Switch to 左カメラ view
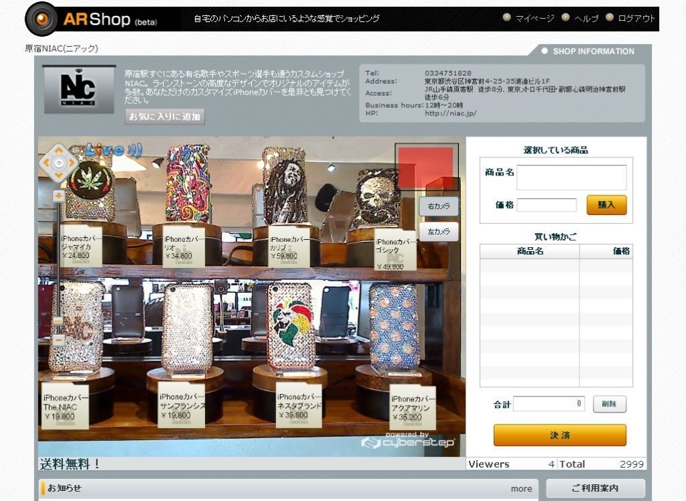686x501 pixels. point(439,232)
